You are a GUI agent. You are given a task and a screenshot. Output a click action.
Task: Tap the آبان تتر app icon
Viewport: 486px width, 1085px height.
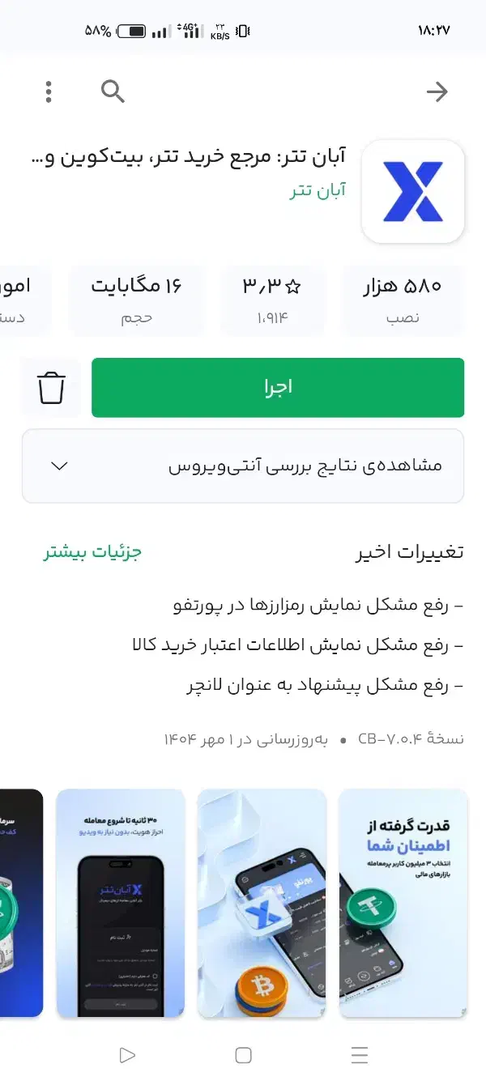point(413,190)
